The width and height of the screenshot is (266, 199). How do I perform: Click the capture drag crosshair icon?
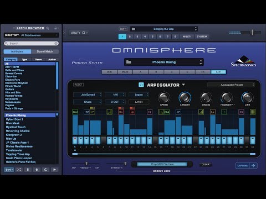(x=253, y=165)
